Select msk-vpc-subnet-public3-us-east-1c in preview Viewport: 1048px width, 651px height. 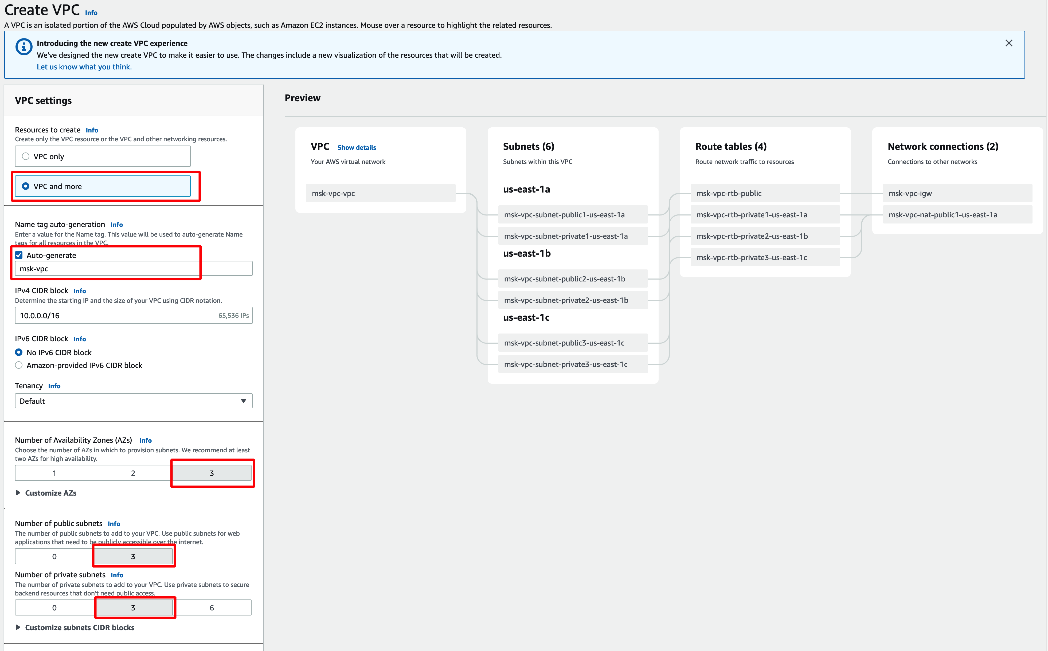click(573, 343)
